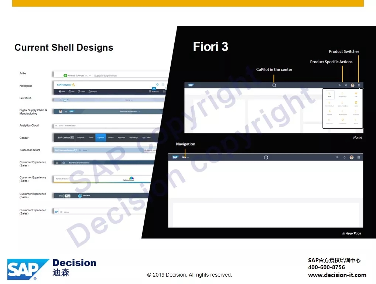Click the SAP Fieldglass logo
Image resolution: width=376 pixels, height=284 pixels.
66,85
